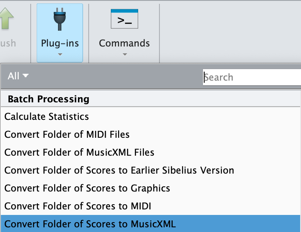Click the plug-in Search field
The image size is (301, 232).
[252, 77]
